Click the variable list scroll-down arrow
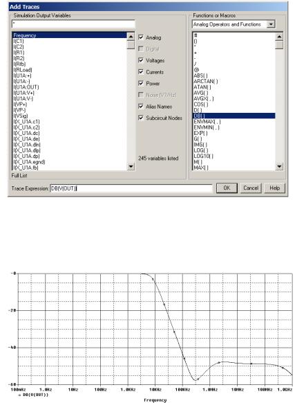 click(x=131, y=166)
